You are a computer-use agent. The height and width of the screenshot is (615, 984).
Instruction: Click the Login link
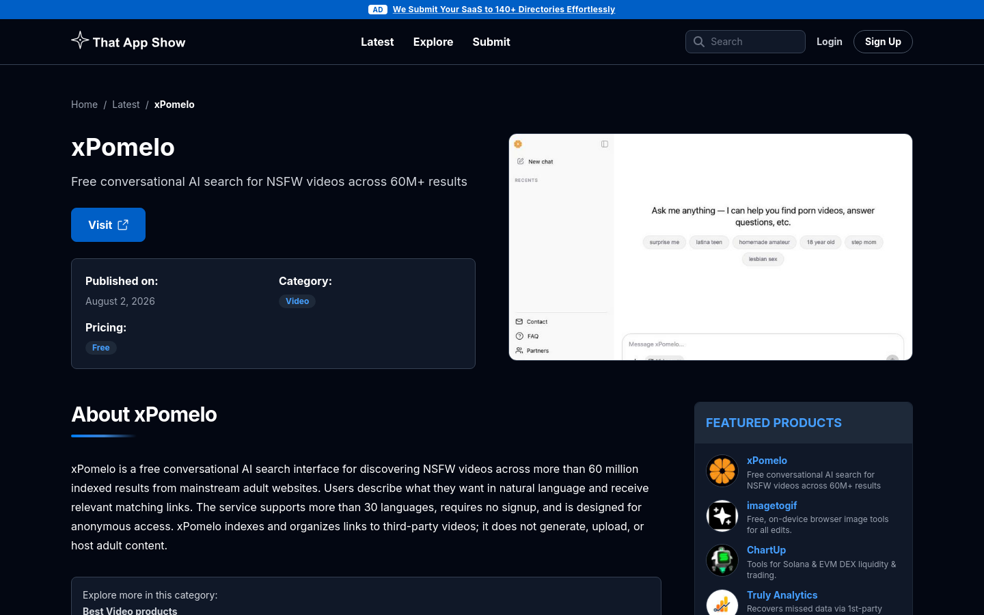pyautogui.click(x=830, y=42)
